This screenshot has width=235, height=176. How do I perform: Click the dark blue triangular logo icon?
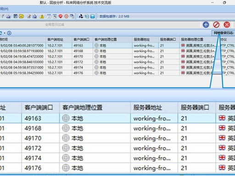coord(81,16)
